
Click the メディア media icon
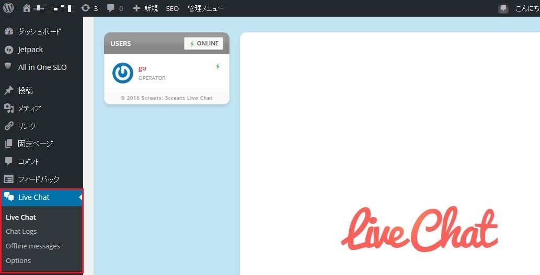[9, 109]
